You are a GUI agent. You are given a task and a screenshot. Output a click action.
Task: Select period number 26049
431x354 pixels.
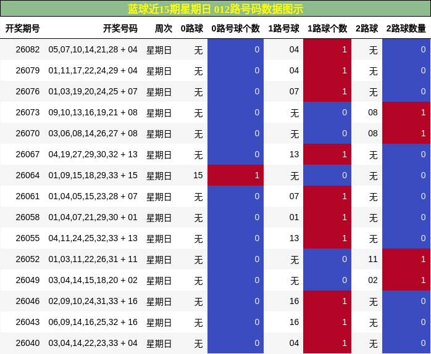(28, 280)
